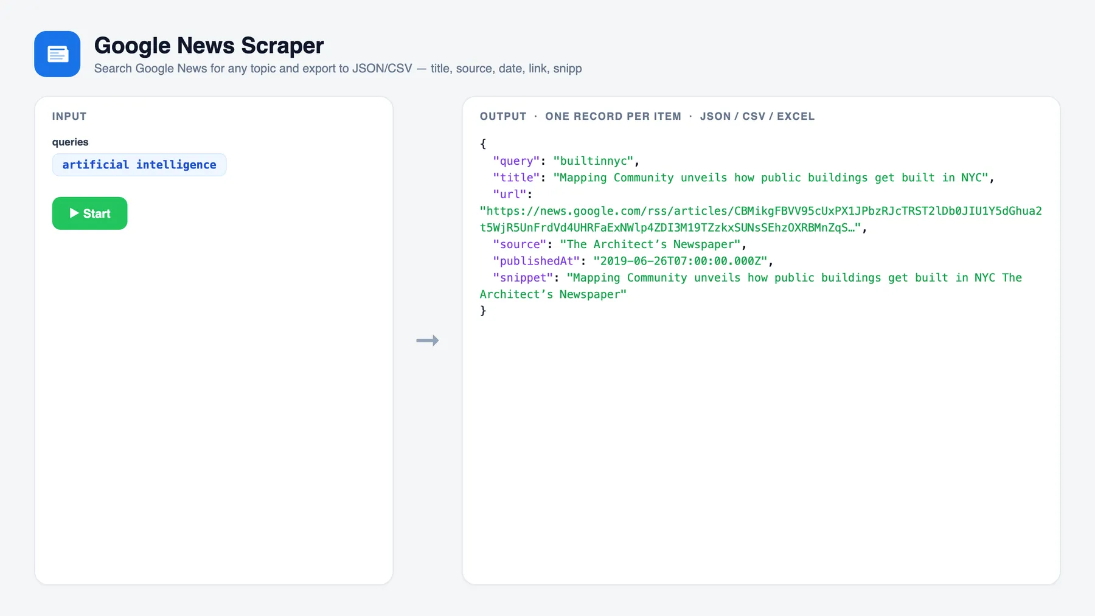Click the "snippet" key line in output
Viewport: 1095px width, 616px height.
point(751,286)
